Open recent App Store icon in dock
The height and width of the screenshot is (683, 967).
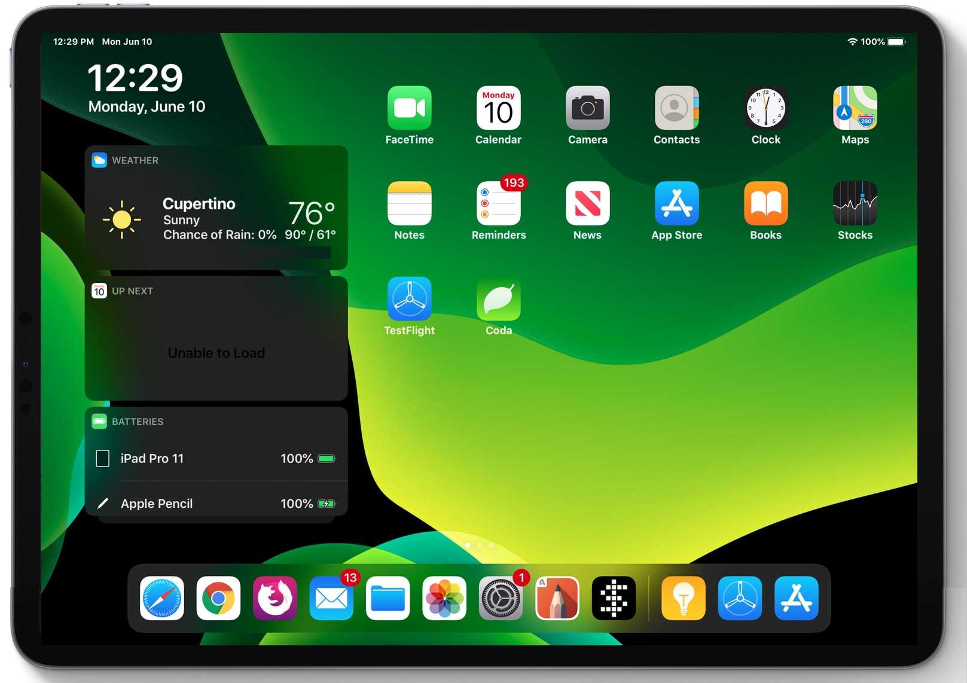[x=797, y=598]
